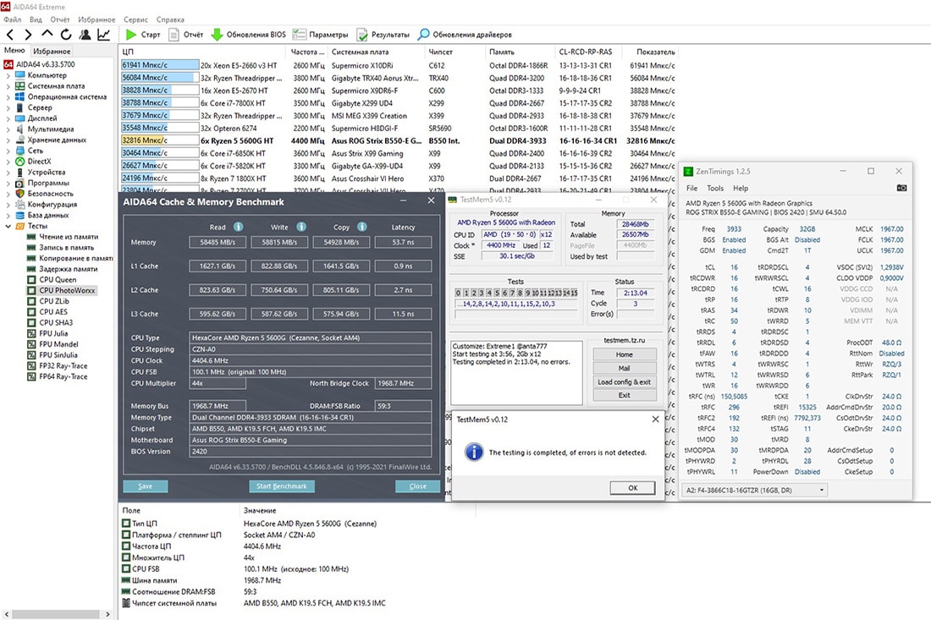Click the info icon next to Write
931x620 pixels.
[x=300, y=227]
